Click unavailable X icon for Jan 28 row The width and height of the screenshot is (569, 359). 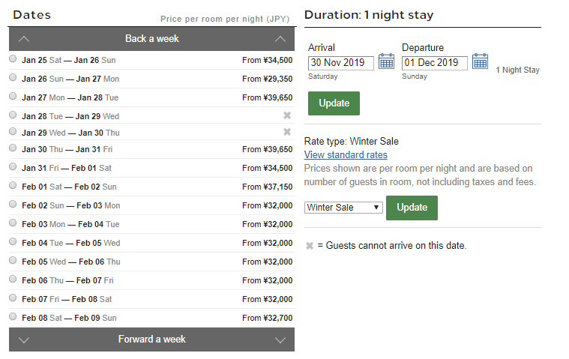287,115
